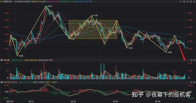Screen dimensions: 196x103
Task: Click the undo arrow icon in top toolbar
Action: click(181, 2)
